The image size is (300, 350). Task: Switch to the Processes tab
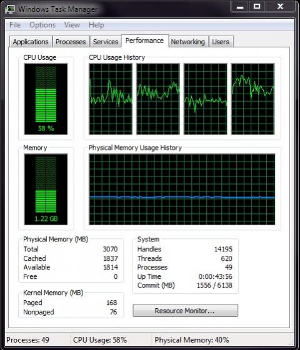click(x=71, y=42)
